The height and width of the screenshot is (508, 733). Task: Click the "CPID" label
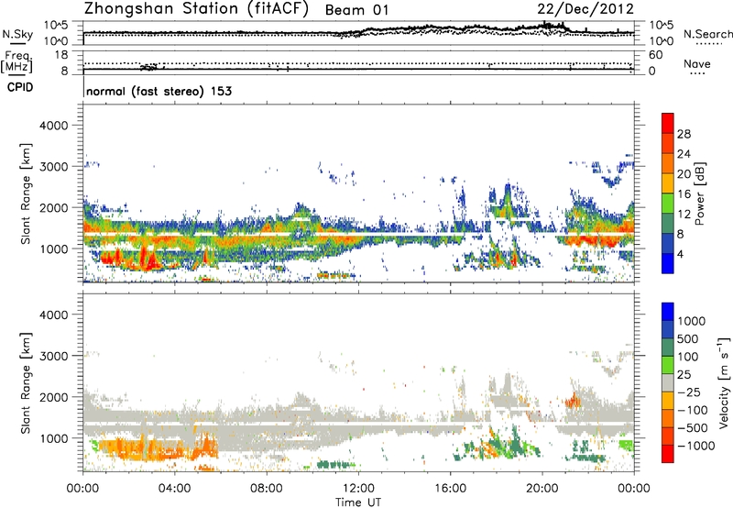[x=20, y=87]
